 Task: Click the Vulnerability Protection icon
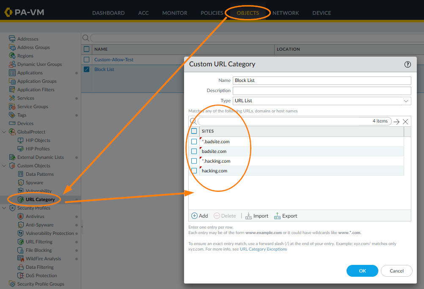(21, 233)
